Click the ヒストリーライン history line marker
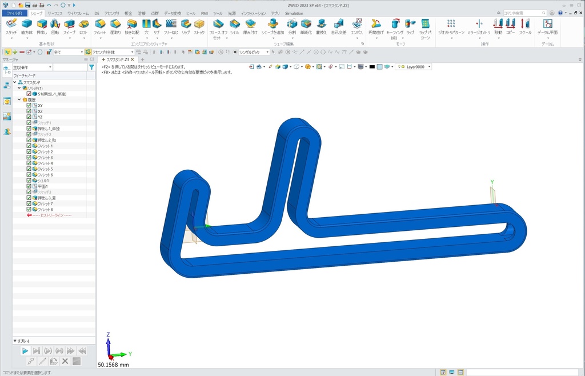 point(49,215)
